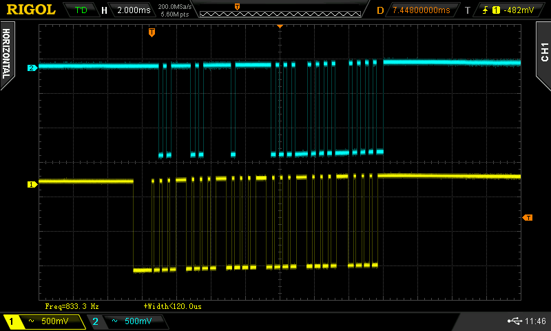Click the RIGOL logo
Viewport: 551px width, 331px height.
(31, 10)
